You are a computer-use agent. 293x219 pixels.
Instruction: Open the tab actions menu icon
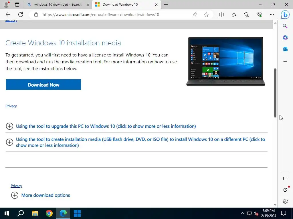tap(17, 5)
